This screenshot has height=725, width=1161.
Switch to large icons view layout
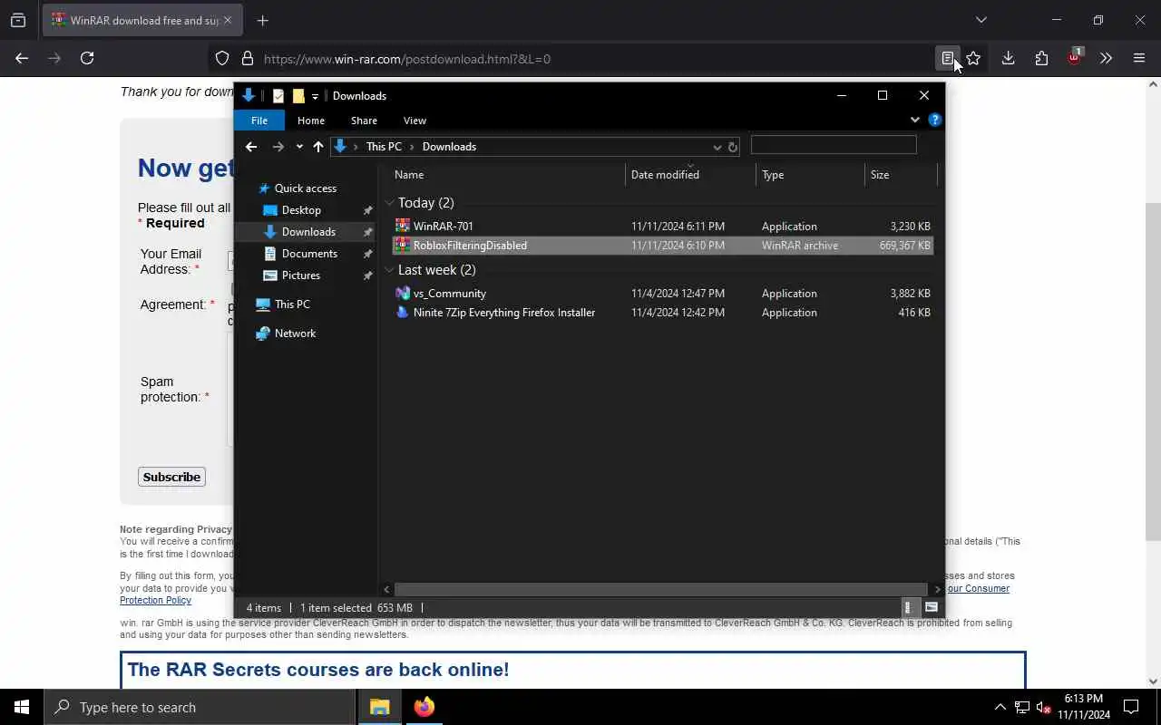pyautogui.click(x=932, y=608)
